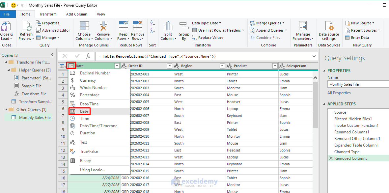Open the Date column filter dropdown
Image resolution: width=389 pixels, height=193 pixels.
tap(117, 66)
